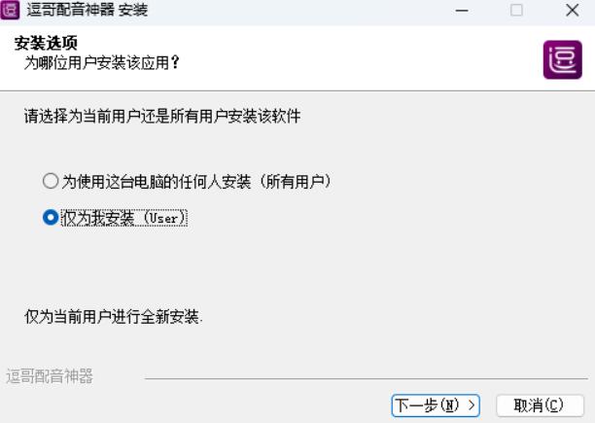Click the small purple app icon in title bar

coord(10,10)
